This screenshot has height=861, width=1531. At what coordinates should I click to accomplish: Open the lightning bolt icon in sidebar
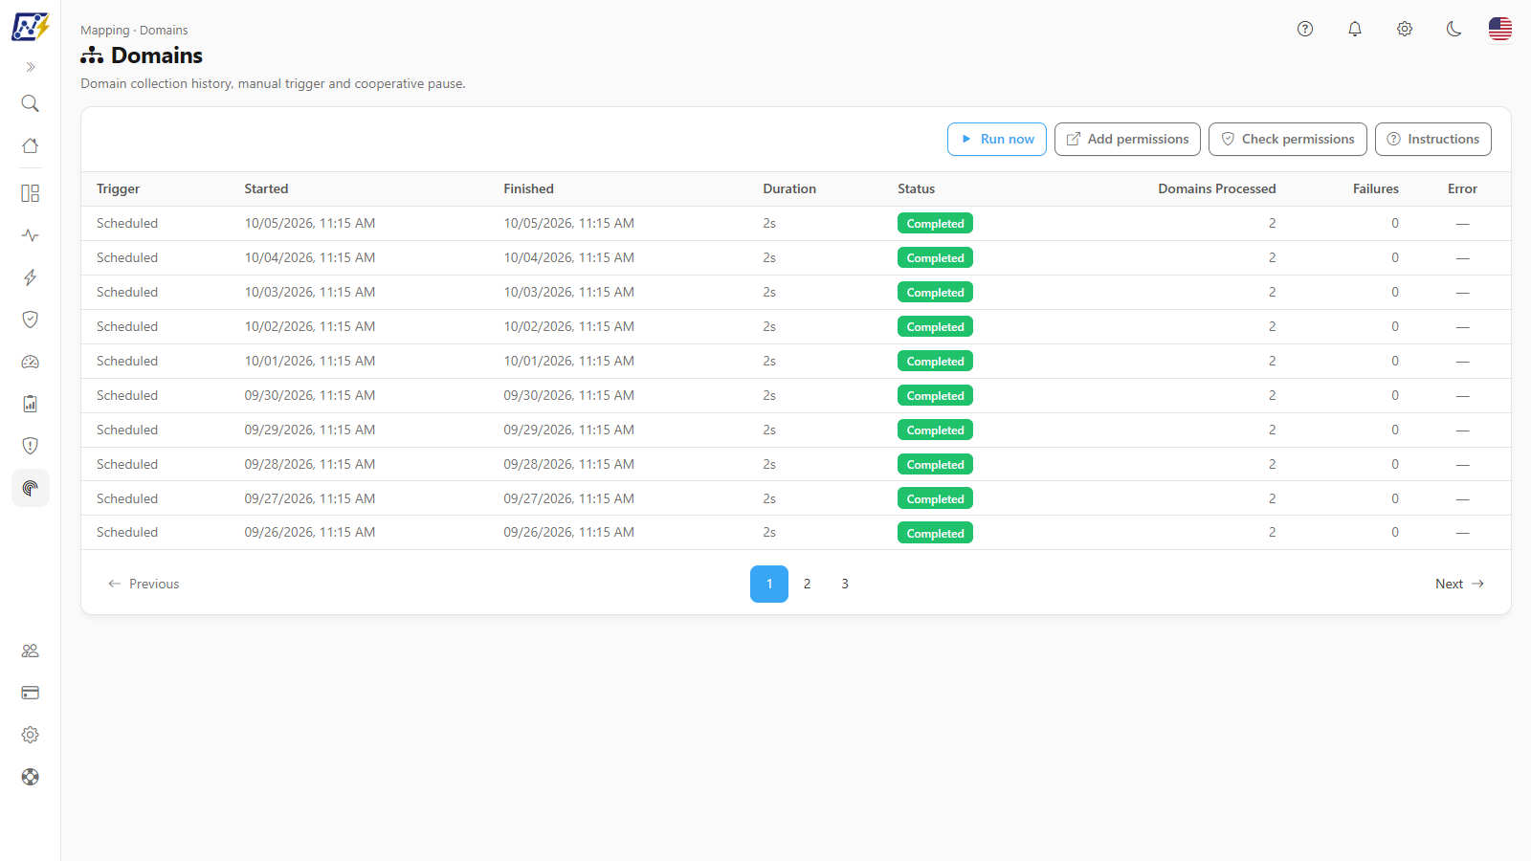pyautogui.click(x=31, y=277)
